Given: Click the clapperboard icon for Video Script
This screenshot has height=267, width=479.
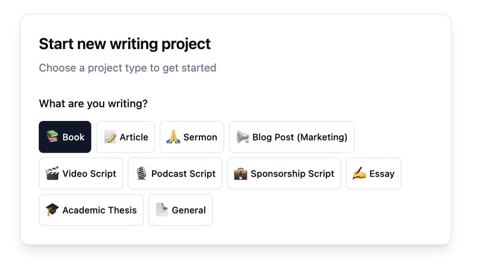Looking at the screenshot, I should pyautogui.click(x=52, y=174).
